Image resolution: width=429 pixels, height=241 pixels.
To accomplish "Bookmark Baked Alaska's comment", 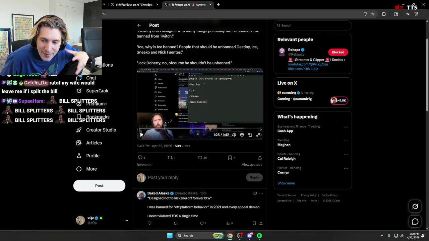I will click(x=254, y=223).
